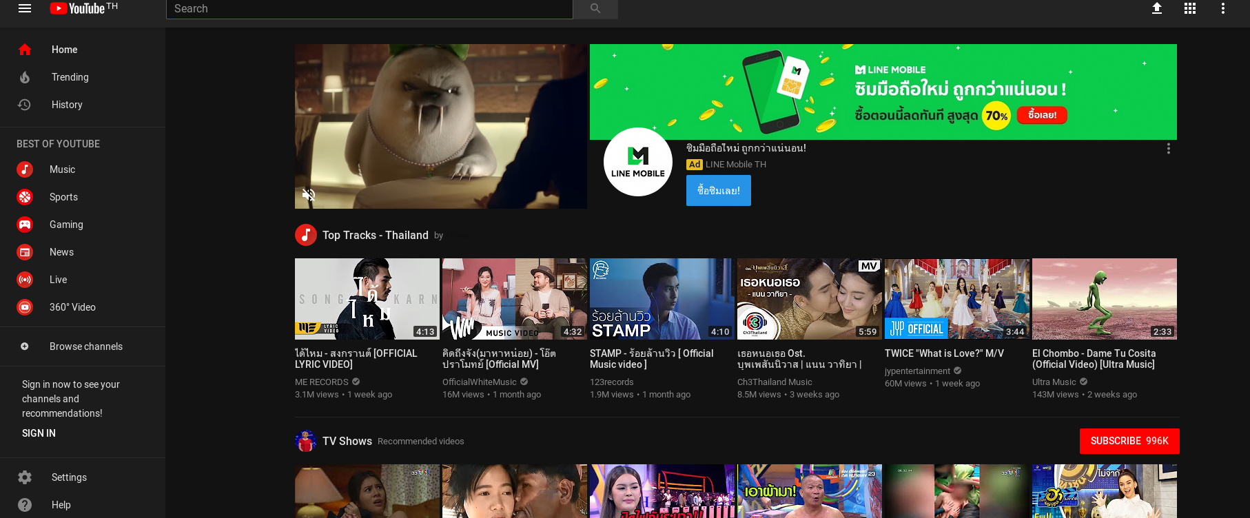Click the walrus ad video preview

point(441,126)
